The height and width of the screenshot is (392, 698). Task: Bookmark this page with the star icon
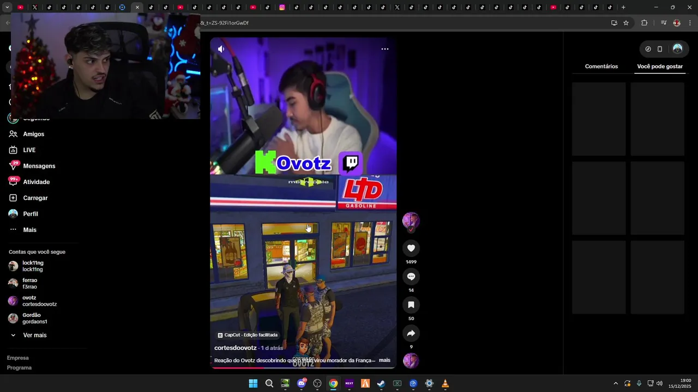626,23
